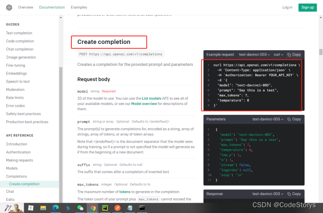Open the Overview page
This screenshot has width=323, height=213.
(x=26, y=8)
